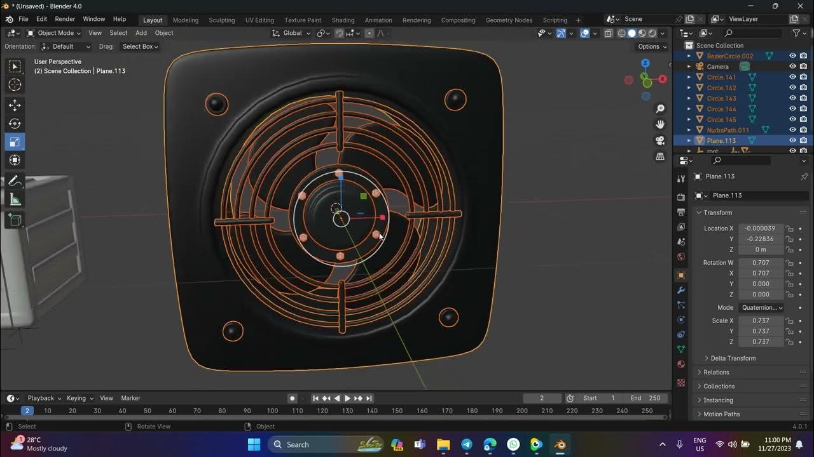This screenshot has width=814, height=457.
Task: Open Telegram from the taskbar
Action: pos(467,444)
